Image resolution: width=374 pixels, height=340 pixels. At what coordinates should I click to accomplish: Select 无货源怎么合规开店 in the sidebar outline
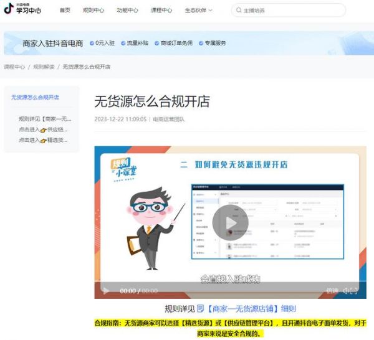[x=36, y=98]
